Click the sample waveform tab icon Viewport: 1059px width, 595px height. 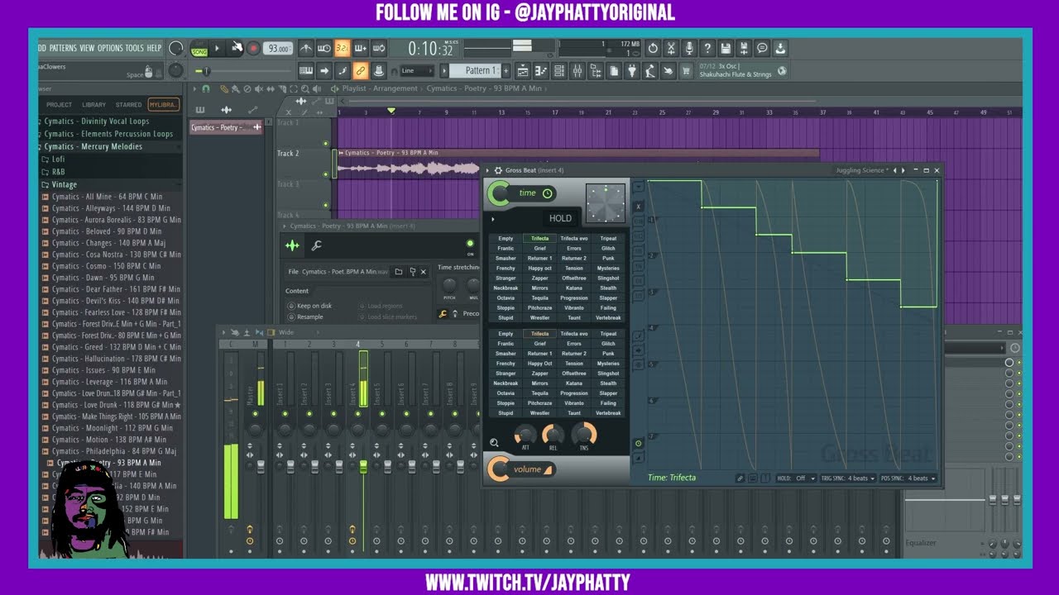[x=292, y=245]
